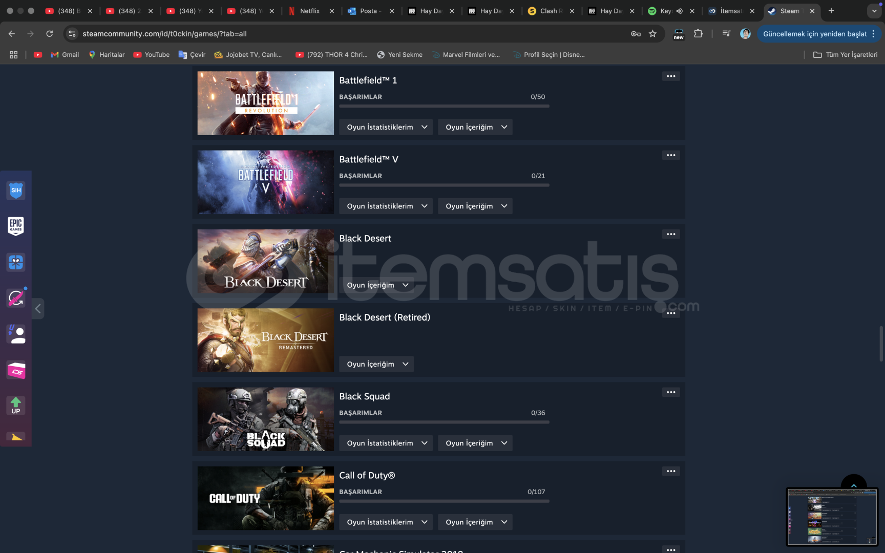This screenshot has height=553, width=885.
Task: Open the pink refresh-arrow sidebar icon
Action: point(16,298)
